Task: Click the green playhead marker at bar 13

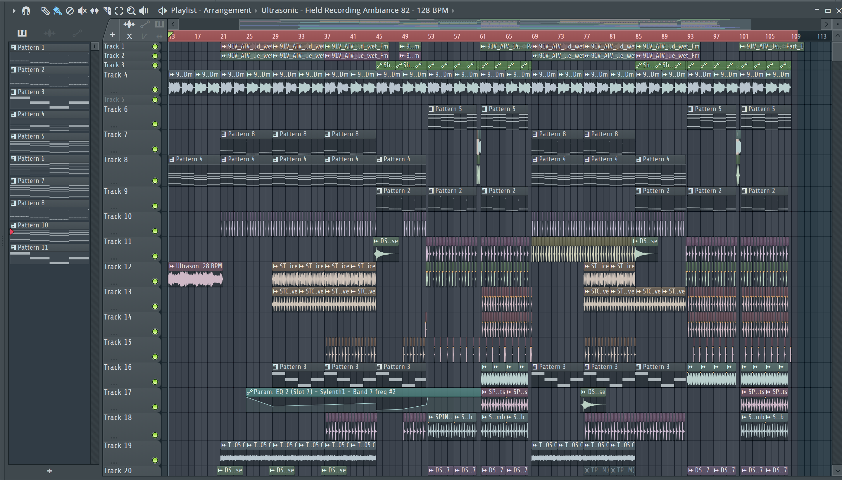Action: (x=170, y=34)
